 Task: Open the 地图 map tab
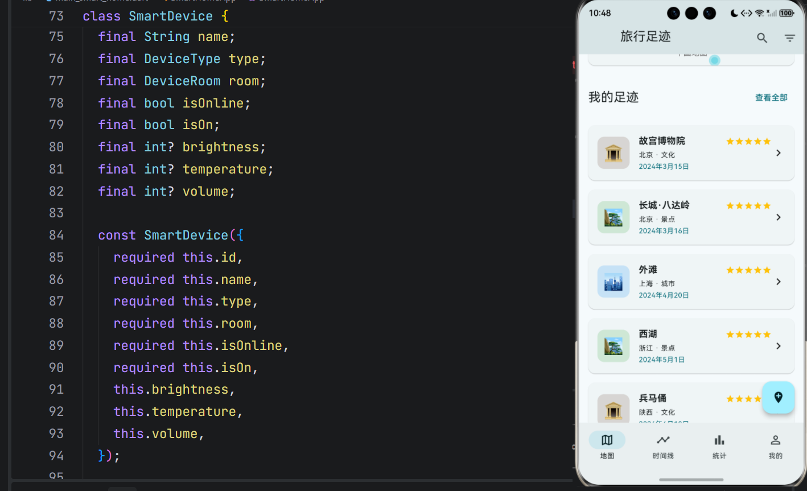tap(607, 445)
